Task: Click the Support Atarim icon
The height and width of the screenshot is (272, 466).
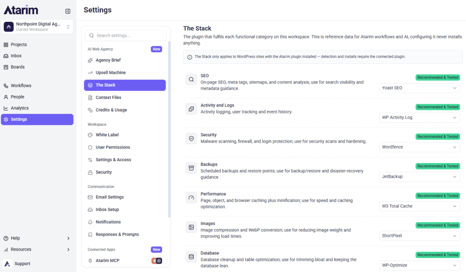Action: [7, 264]
